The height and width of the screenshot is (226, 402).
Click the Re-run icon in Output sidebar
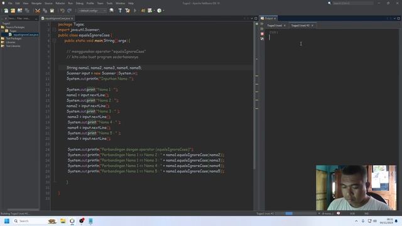click(x=262, y=24)
